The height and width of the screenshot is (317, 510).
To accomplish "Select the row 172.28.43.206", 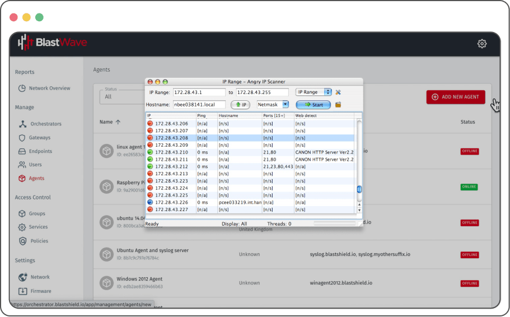I will click(250, 124).
